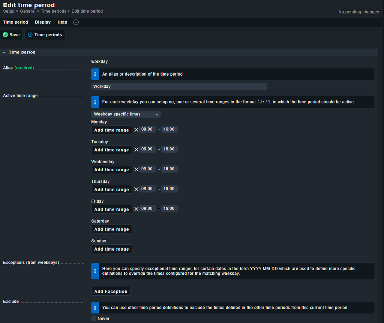The image size is (384, 323).
Task: Remove Thursday's time range via X icon
Action: tap(136, 189)
